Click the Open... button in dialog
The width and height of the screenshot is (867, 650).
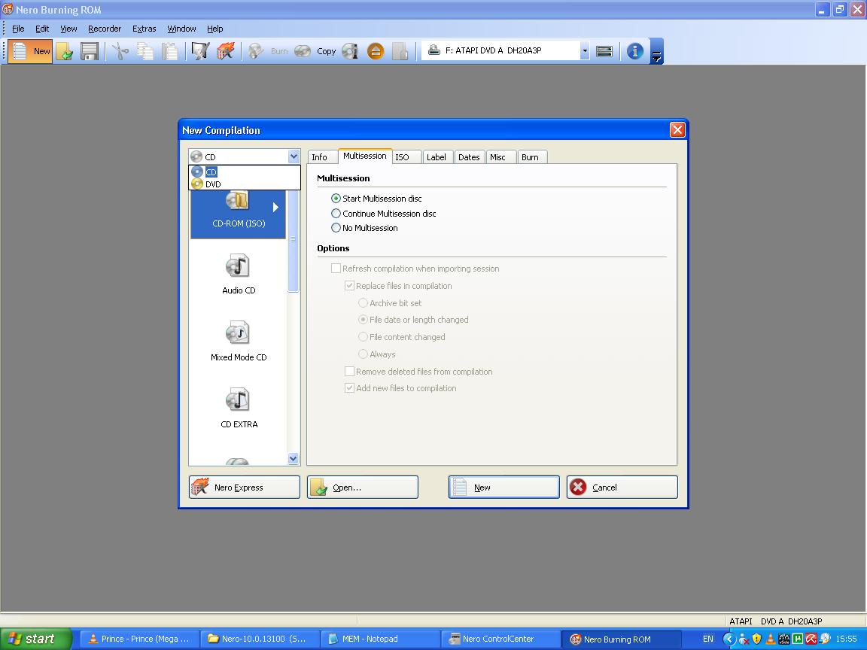pos(363,487)
